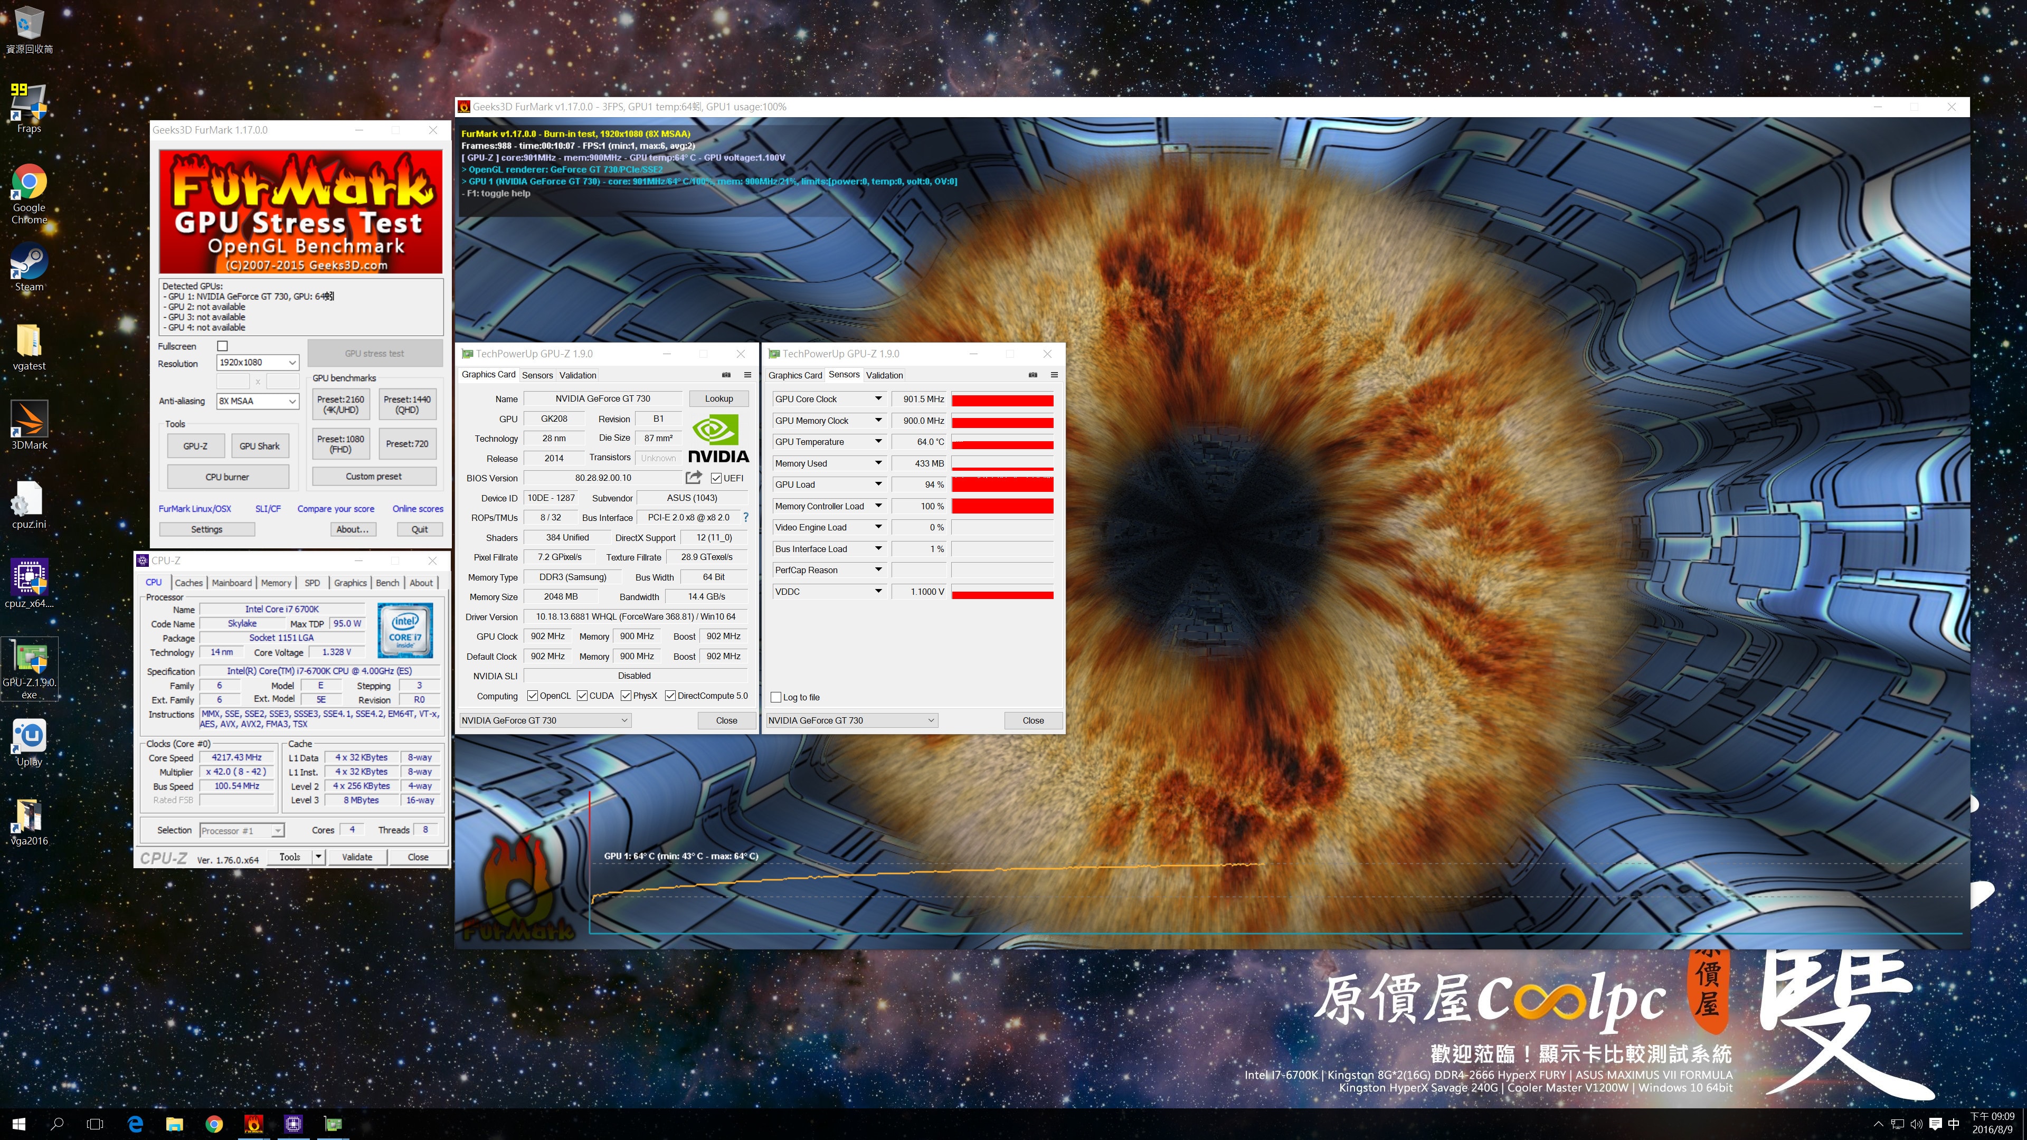The height and width of the screenshot is (1140, 2027).
Task: Click the Validate button in CPU-Z
Action: [x=356, y=857]
